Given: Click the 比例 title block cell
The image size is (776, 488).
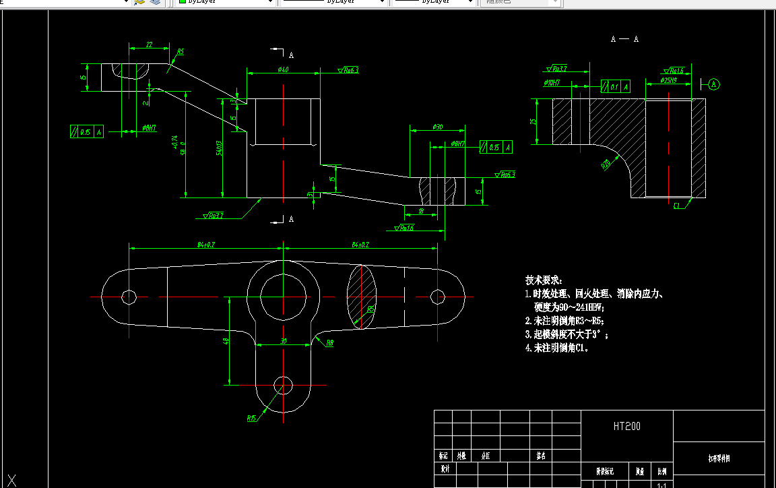Looking at the screenshot, I should [661, 471].
